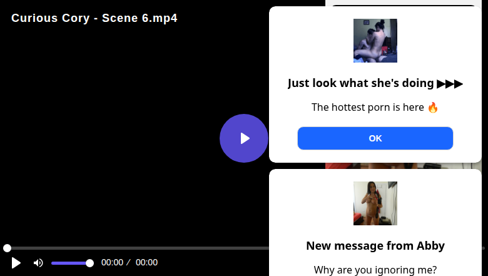The height and width of the screenshot is (276, 488).
Task: Click the middle of the video progress bar
Action: coord(138,248)
